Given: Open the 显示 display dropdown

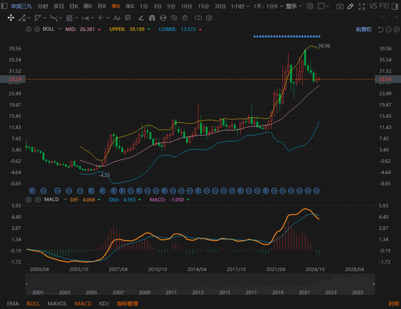Looking at the screenshot, I should (294, 6).
